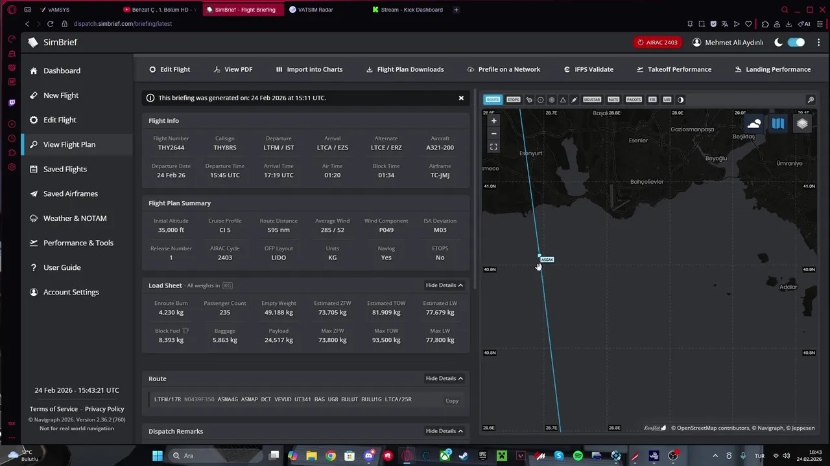Copy the route string
830x466 pixels.
click(x=452, y=401)
